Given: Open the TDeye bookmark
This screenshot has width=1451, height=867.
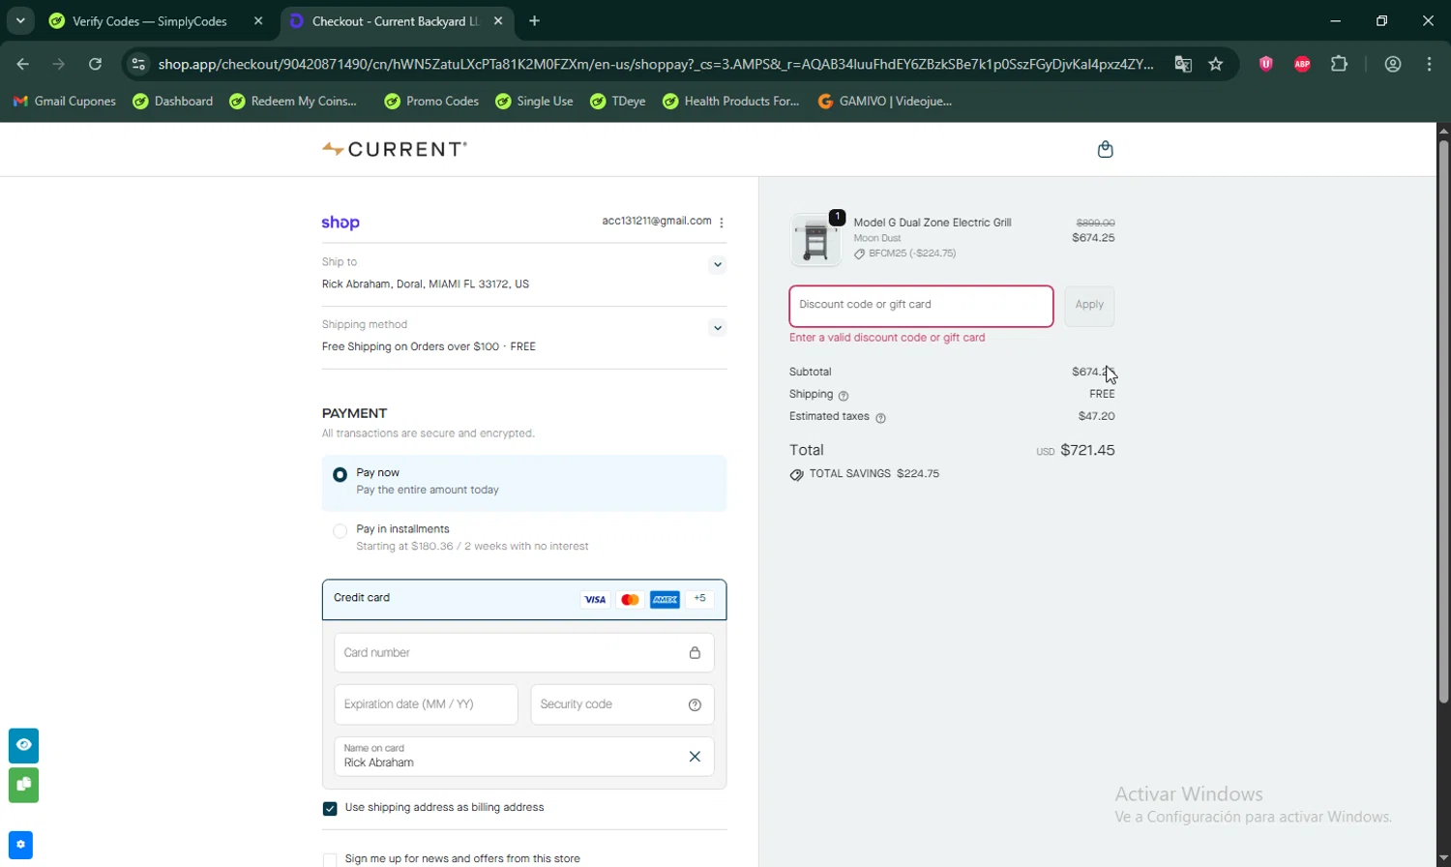Looking at the screenshot, I should coord(617,101).
